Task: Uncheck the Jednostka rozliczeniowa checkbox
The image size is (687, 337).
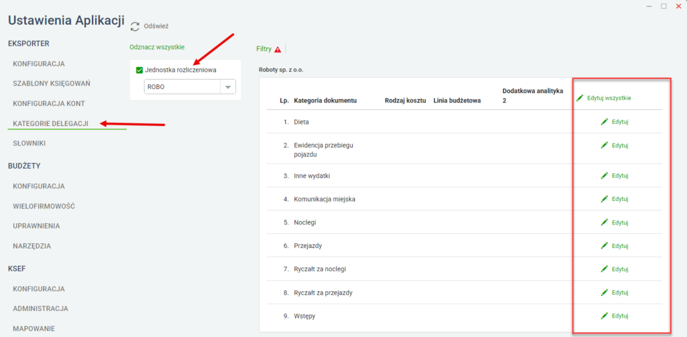Action: [x=140, y=70]
